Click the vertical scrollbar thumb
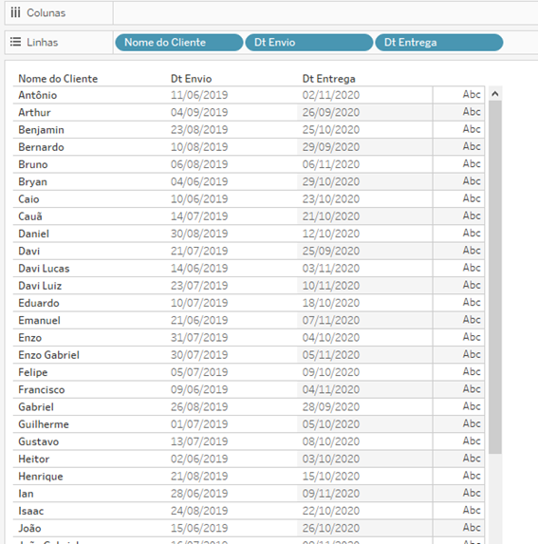Screen dimensions: 538x544 [495, 277]
